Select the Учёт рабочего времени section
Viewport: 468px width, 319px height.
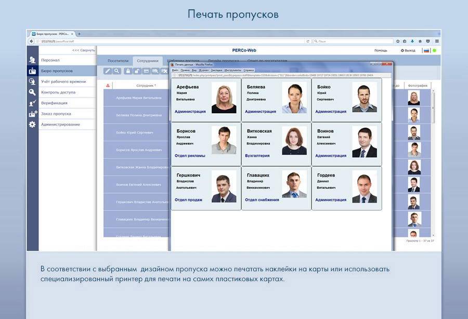tap(63, 82)
